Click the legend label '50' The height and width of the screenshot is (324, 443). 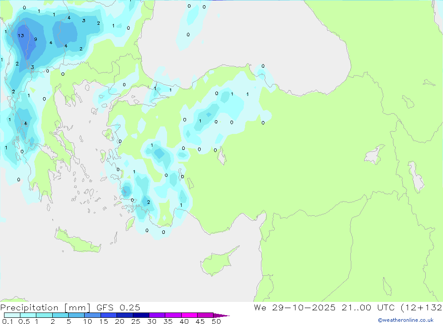216,321
